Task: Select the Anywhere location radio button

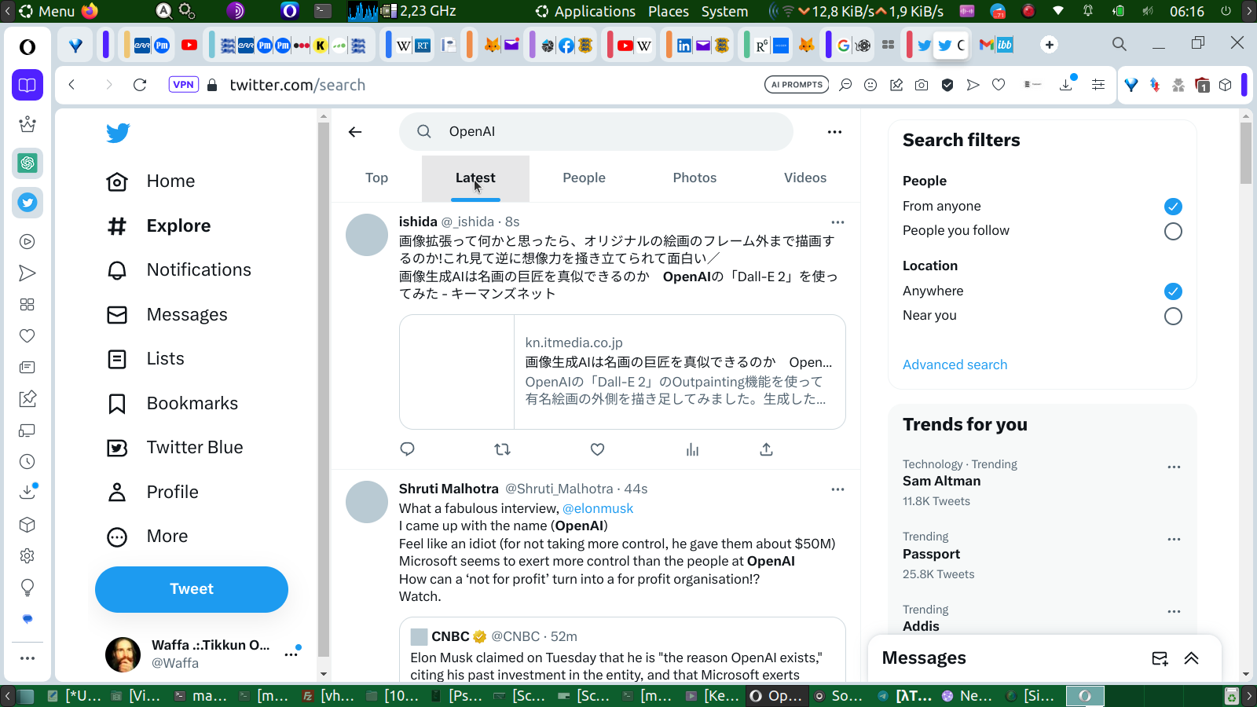Action: pyautogui.click(x=1173, y=291)
